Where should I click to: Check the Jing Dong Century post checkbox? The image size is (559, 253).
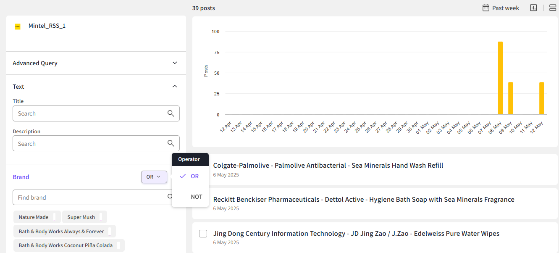(203, 234)
